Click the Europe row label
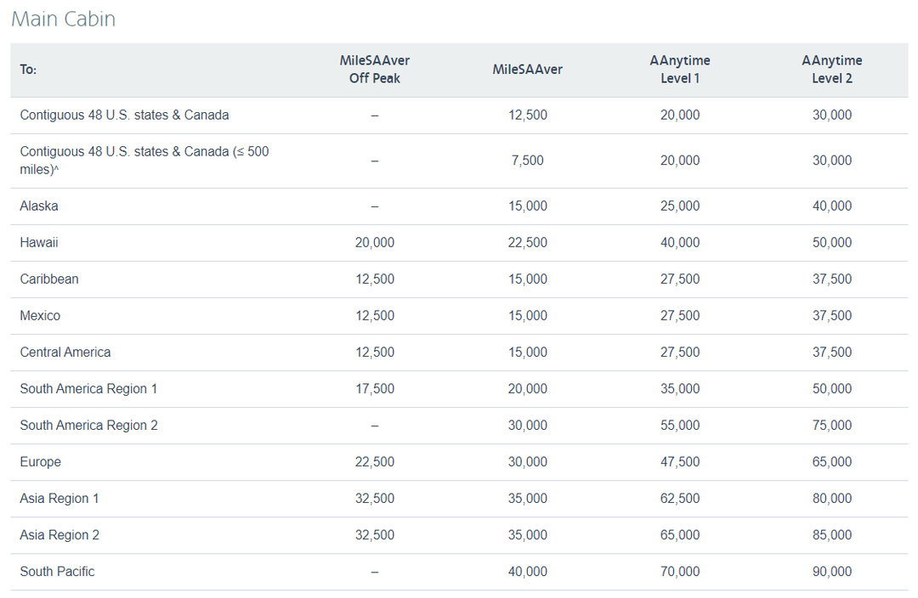Screen dimensions: 918x598 [40, 461]
